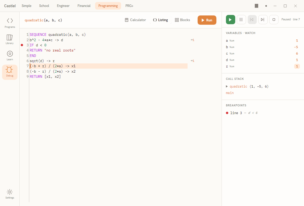
Task: Switch to Blocks view
Action: tap(182, 20)
